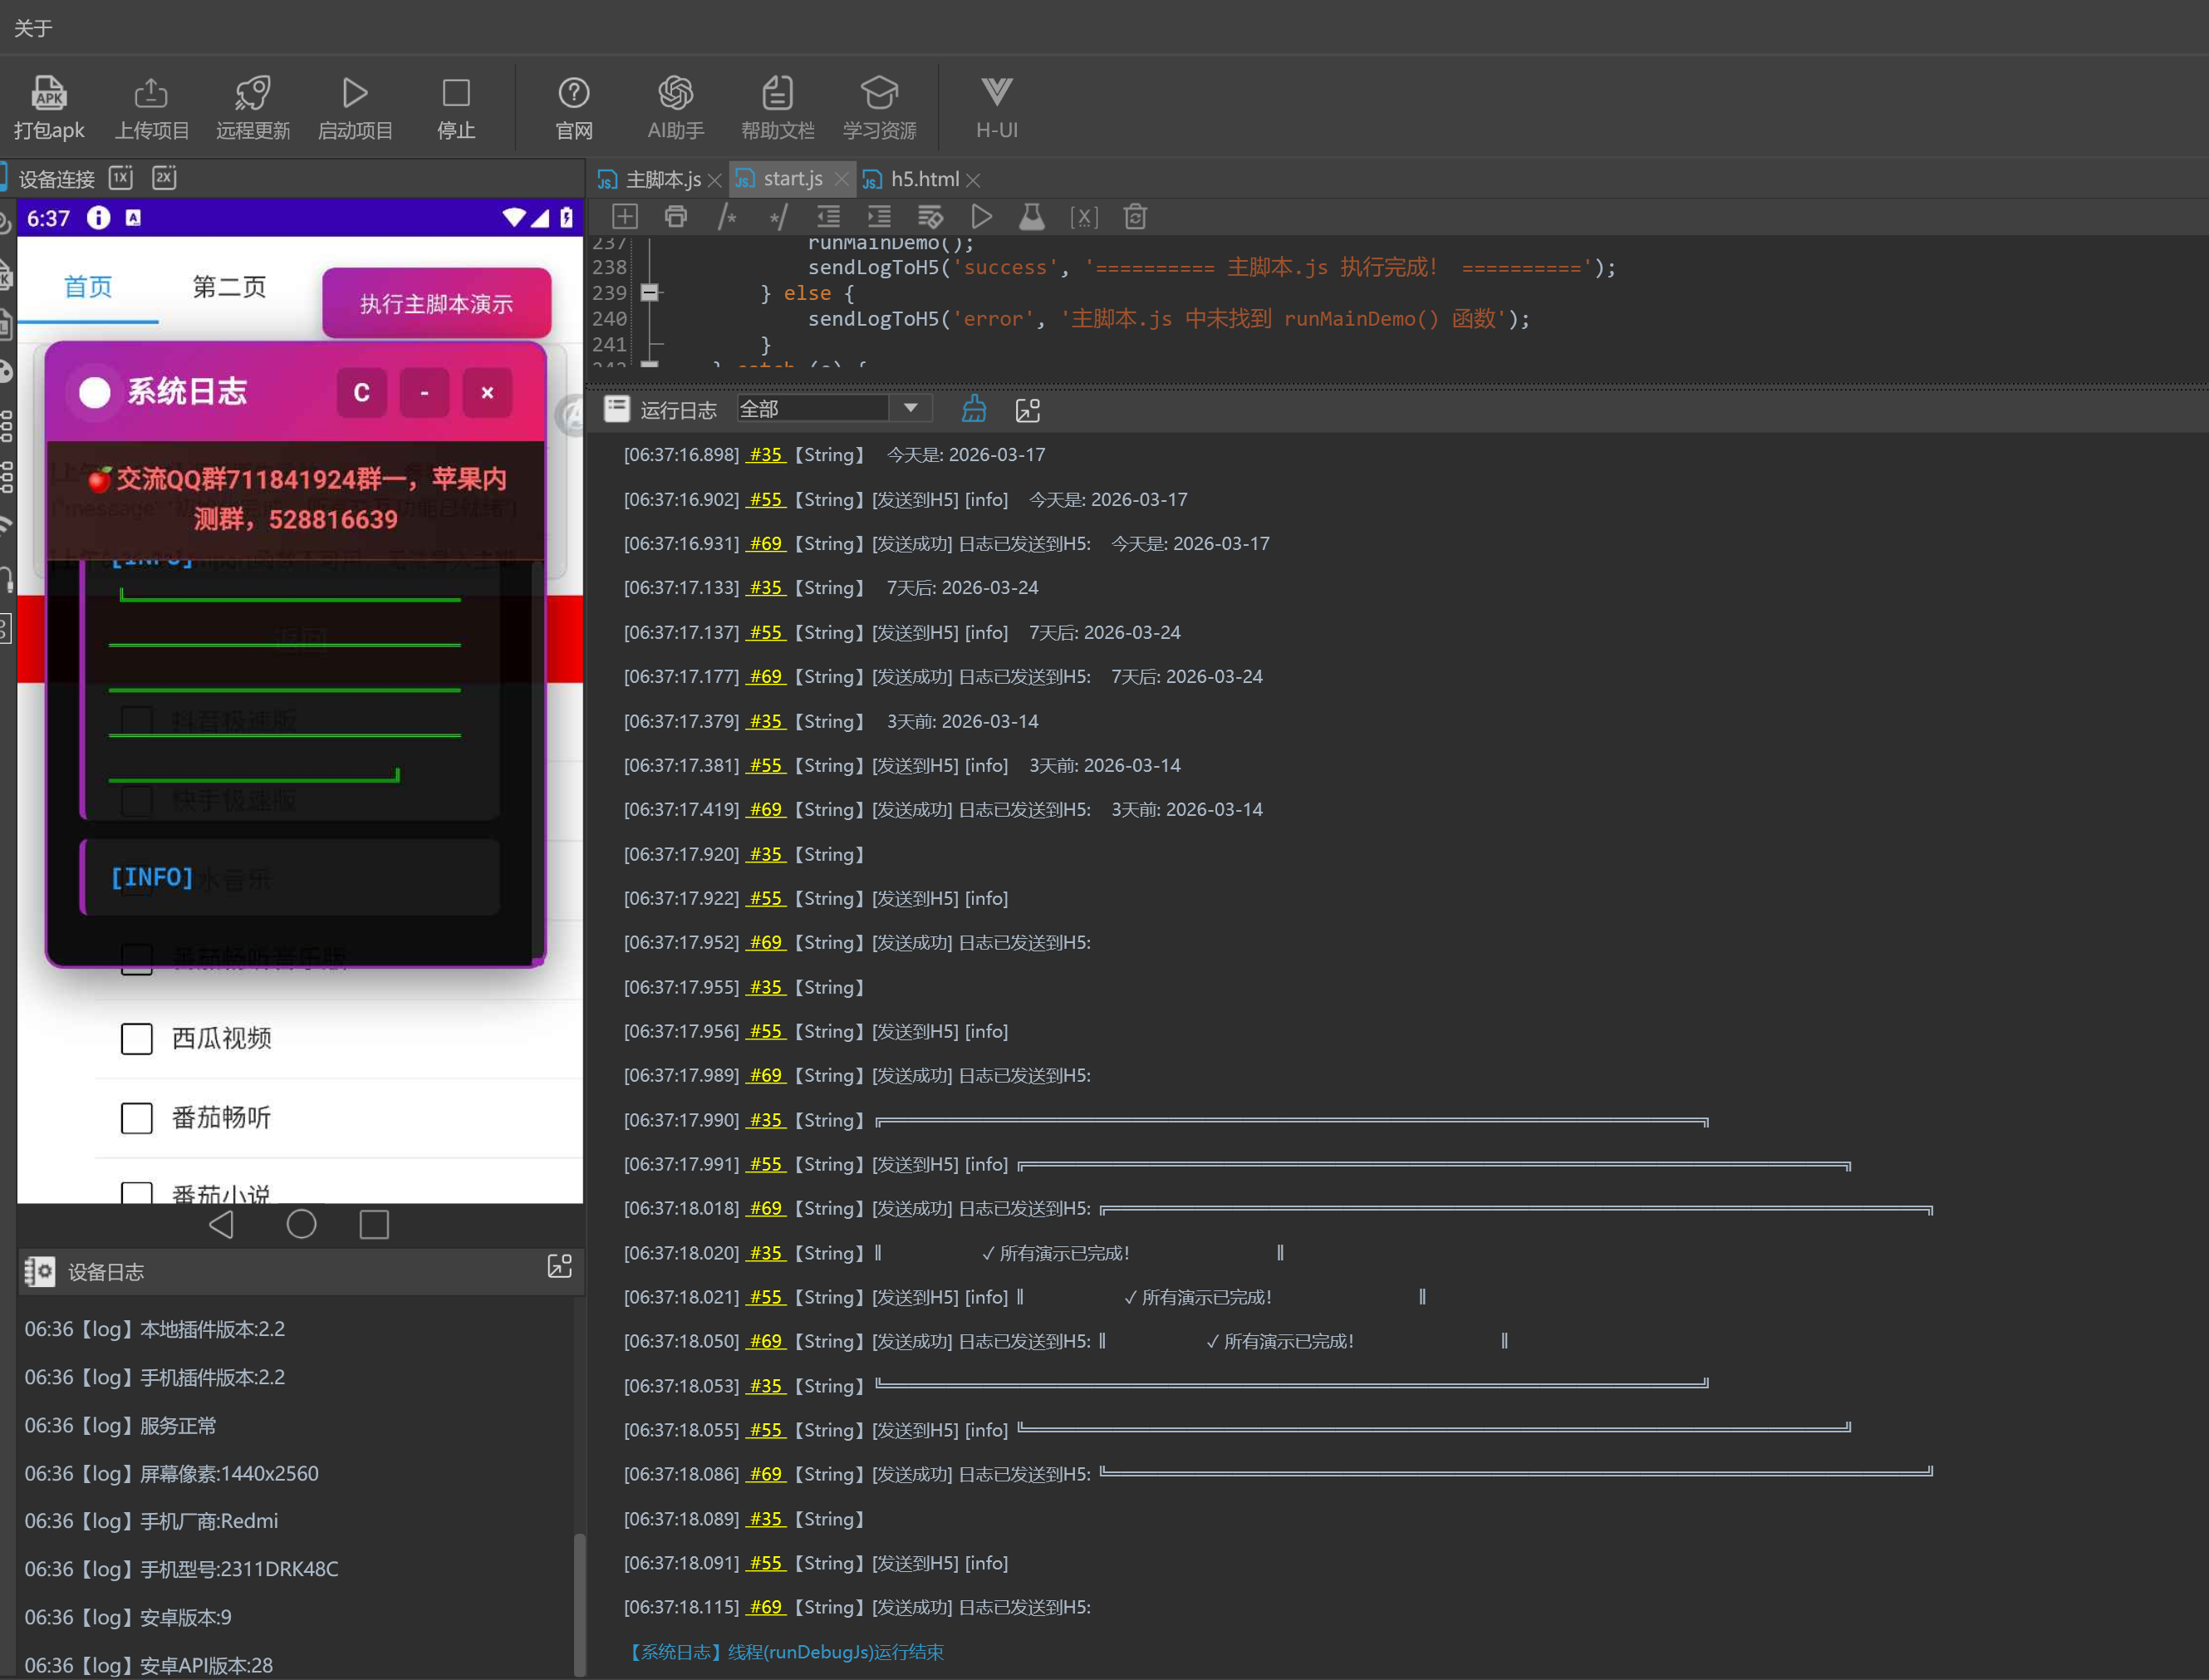The image size is (2209, 1680).
Task: Click the 执行主脚本演示 button
Action: point(436,304)
